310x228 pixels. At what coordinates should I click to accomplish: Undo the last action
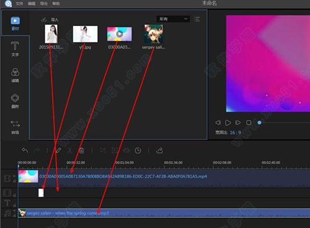tap(25, 150)
